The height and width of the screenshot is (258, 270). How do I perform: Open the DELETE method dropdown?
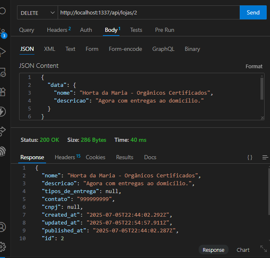coord(37,12)
